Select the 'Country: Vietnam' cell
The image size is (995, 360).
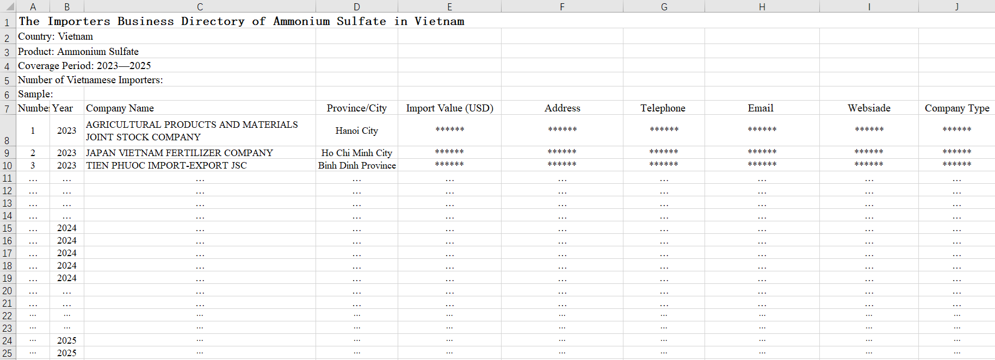pyautogui.click(x=55, y=36)
